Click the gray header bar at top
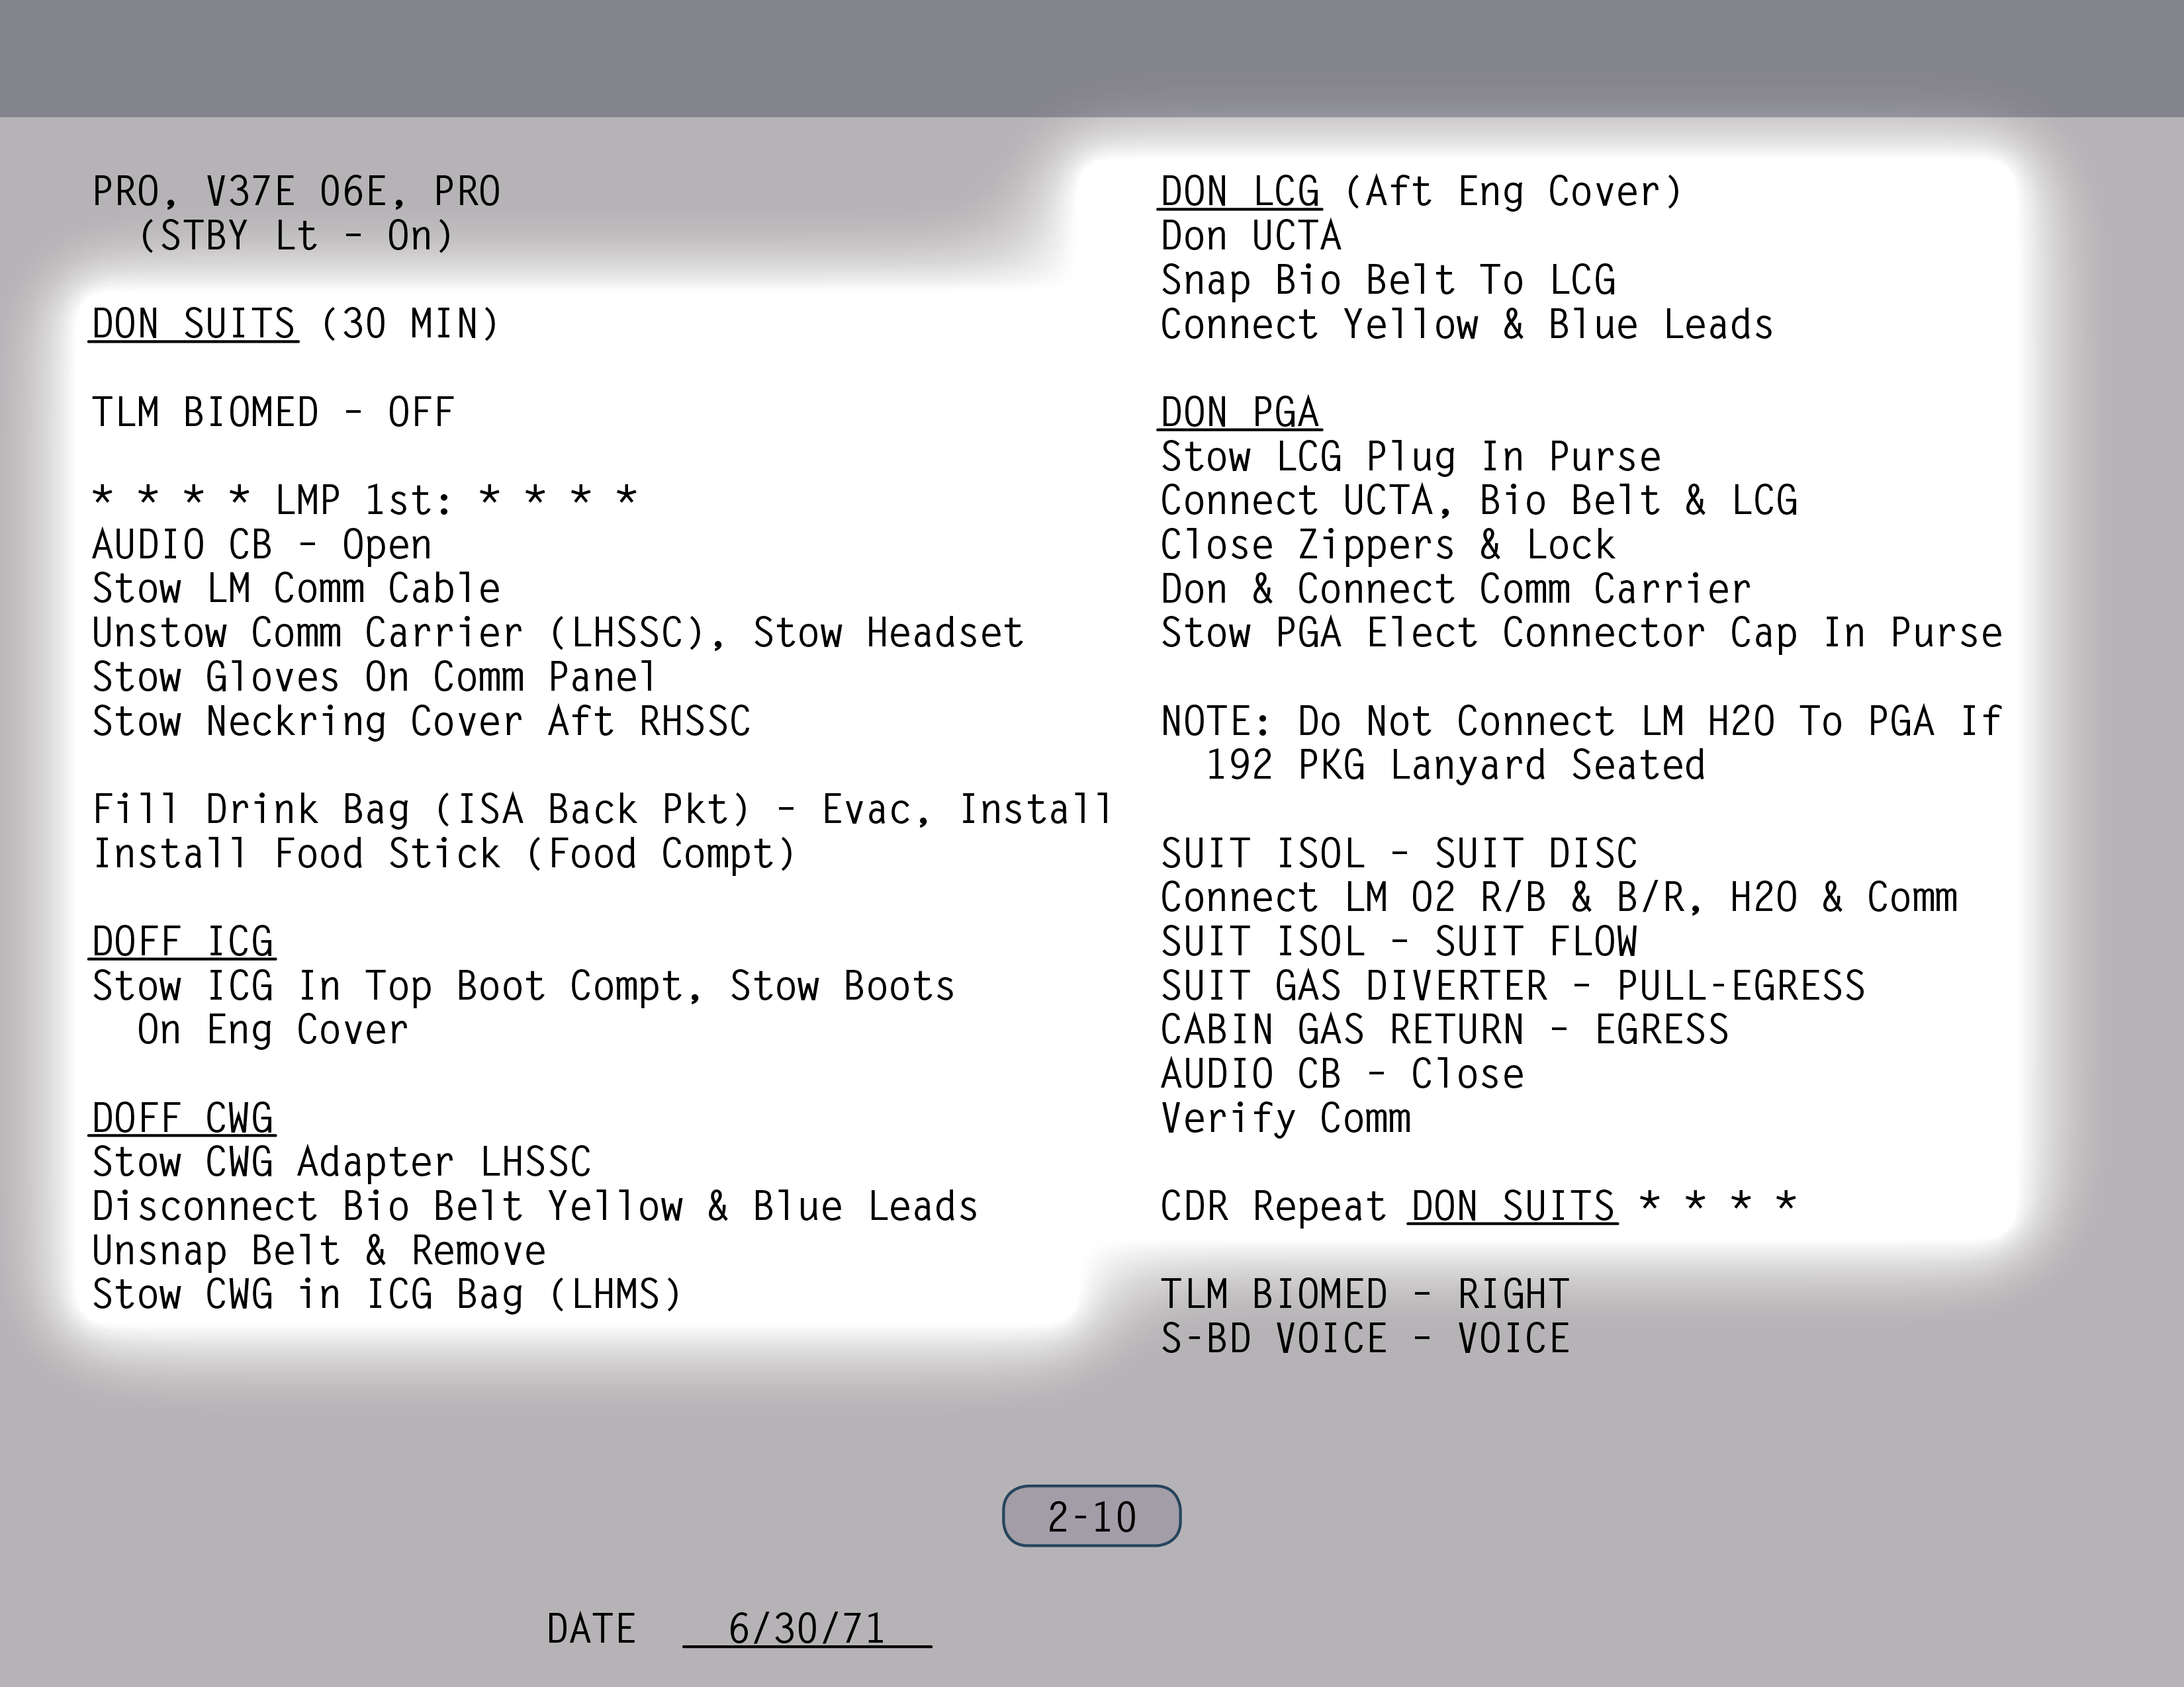This screenshot has width=2184, height=1687. click(x=1092, y=58)
